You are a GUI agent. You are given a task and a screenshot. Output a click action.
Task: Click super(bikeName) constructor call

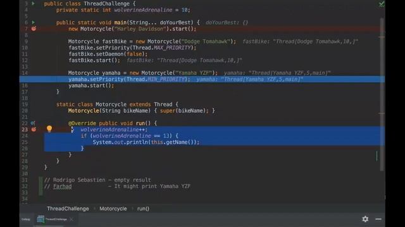tap(184, 111)
